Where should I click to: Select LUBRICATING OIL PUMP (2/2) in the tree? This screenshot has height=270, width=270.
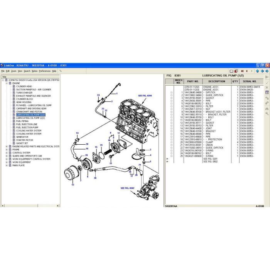click(x=30, y=118)
